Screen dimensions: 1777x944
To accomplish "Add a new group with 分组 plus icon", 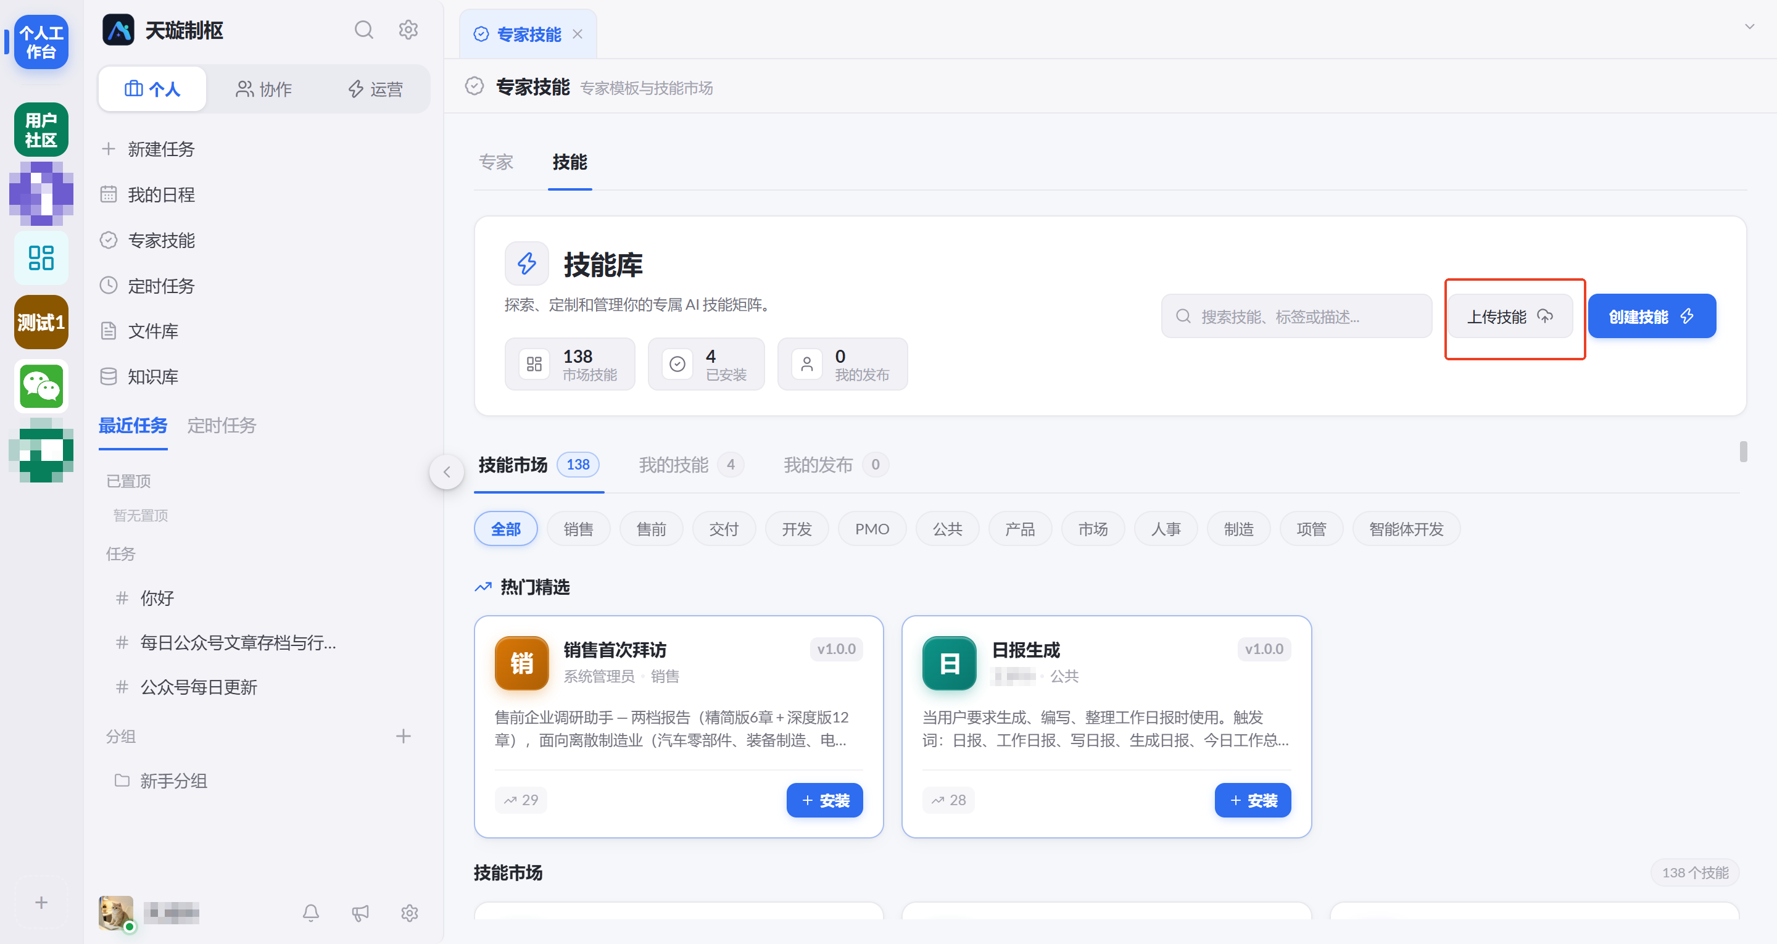I will [404, 736].
